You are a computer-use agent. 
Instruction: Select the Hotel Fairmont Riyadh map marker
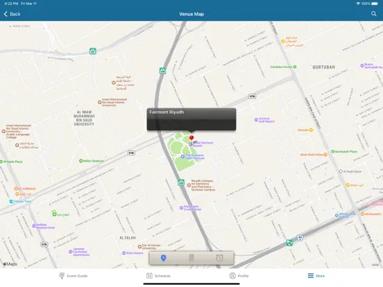coord(190,144)
